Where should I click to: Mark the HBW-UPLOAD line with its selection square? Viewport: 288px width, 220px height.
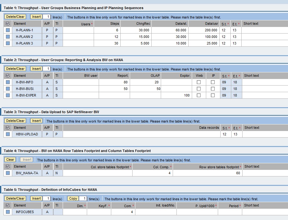[8, 134]
